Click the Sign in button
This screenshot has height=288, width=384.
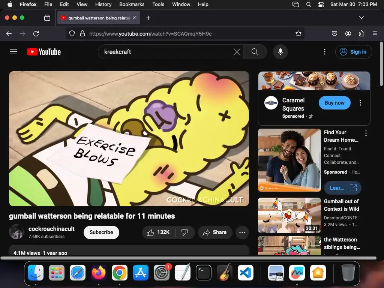pyautogui.click(x=354, y=52)
